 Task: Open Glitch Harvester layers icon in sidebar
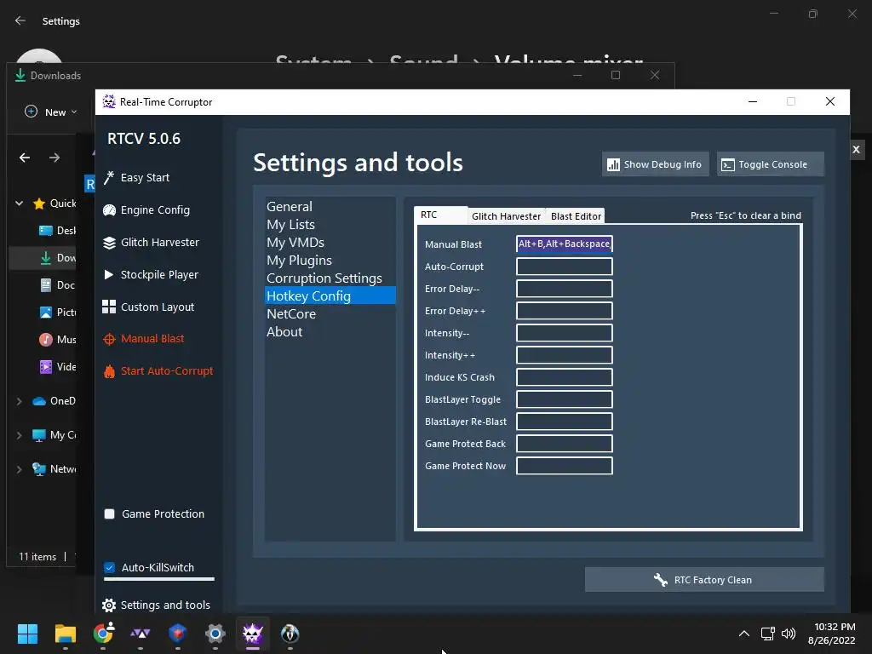[x=109, y=243]
